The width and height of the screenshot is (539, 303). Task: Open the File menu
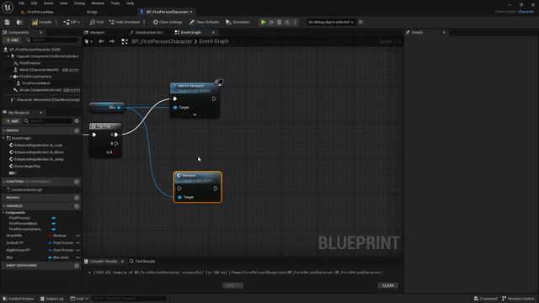(21, 3)
